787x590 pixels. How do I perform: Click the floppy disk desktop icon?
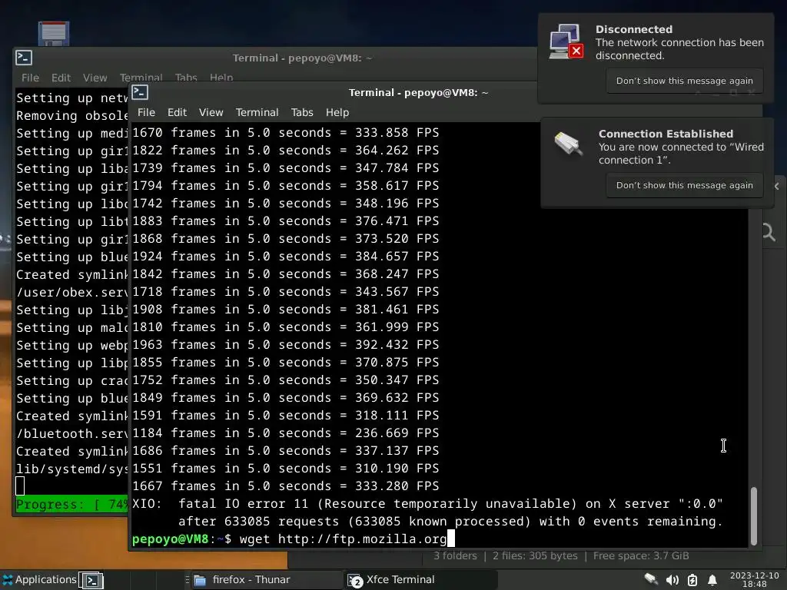pos(54,33)
